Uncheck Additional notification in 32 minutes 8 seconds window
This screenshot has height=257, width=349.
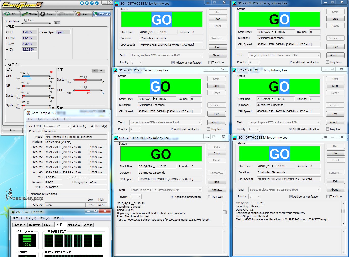pyautogui.click(x=291, y=62)
